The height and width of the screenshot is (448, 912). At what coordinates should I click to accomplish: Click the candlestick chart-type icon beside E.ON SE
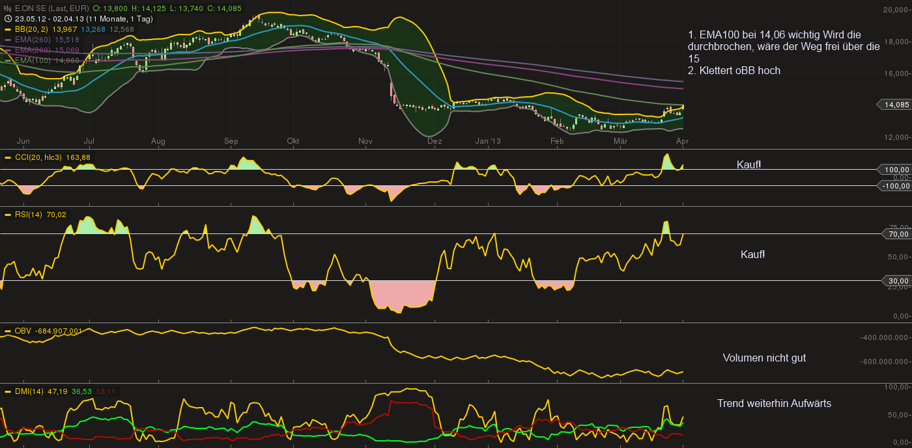click(x=8, y=8)
